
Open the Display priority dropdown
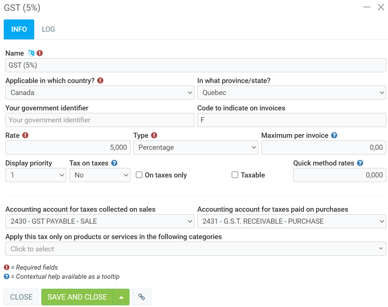[36, 175]
